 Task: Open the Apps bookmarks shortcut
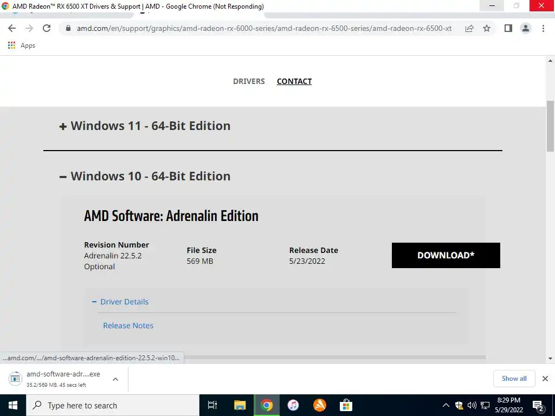22,45
